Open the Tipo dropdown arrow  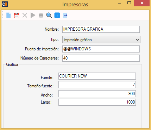137,40
